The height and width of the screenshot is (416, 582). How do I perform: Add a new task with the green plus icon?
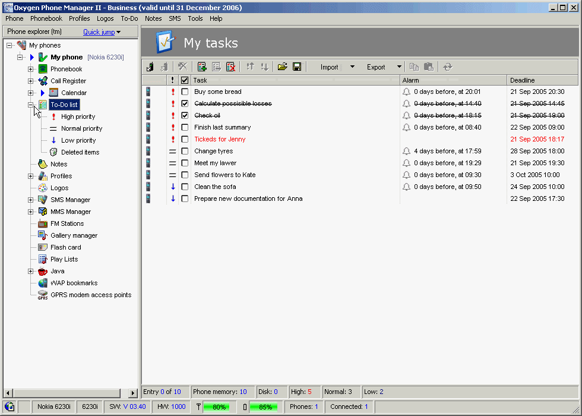click(x=202, y=67)
